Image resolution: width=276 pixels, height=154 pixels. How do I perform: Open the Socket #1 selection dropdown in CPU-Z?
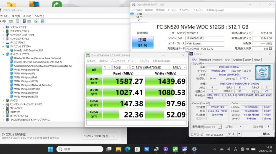point(213,127)
